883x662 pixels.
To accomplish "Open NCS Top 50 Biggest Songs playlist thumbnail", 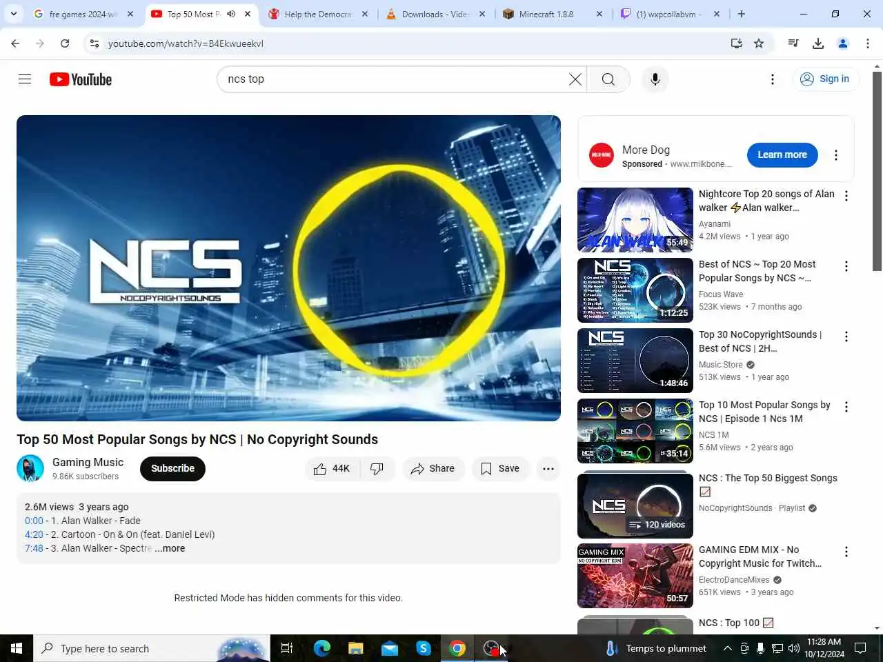I will coord(635,505).
